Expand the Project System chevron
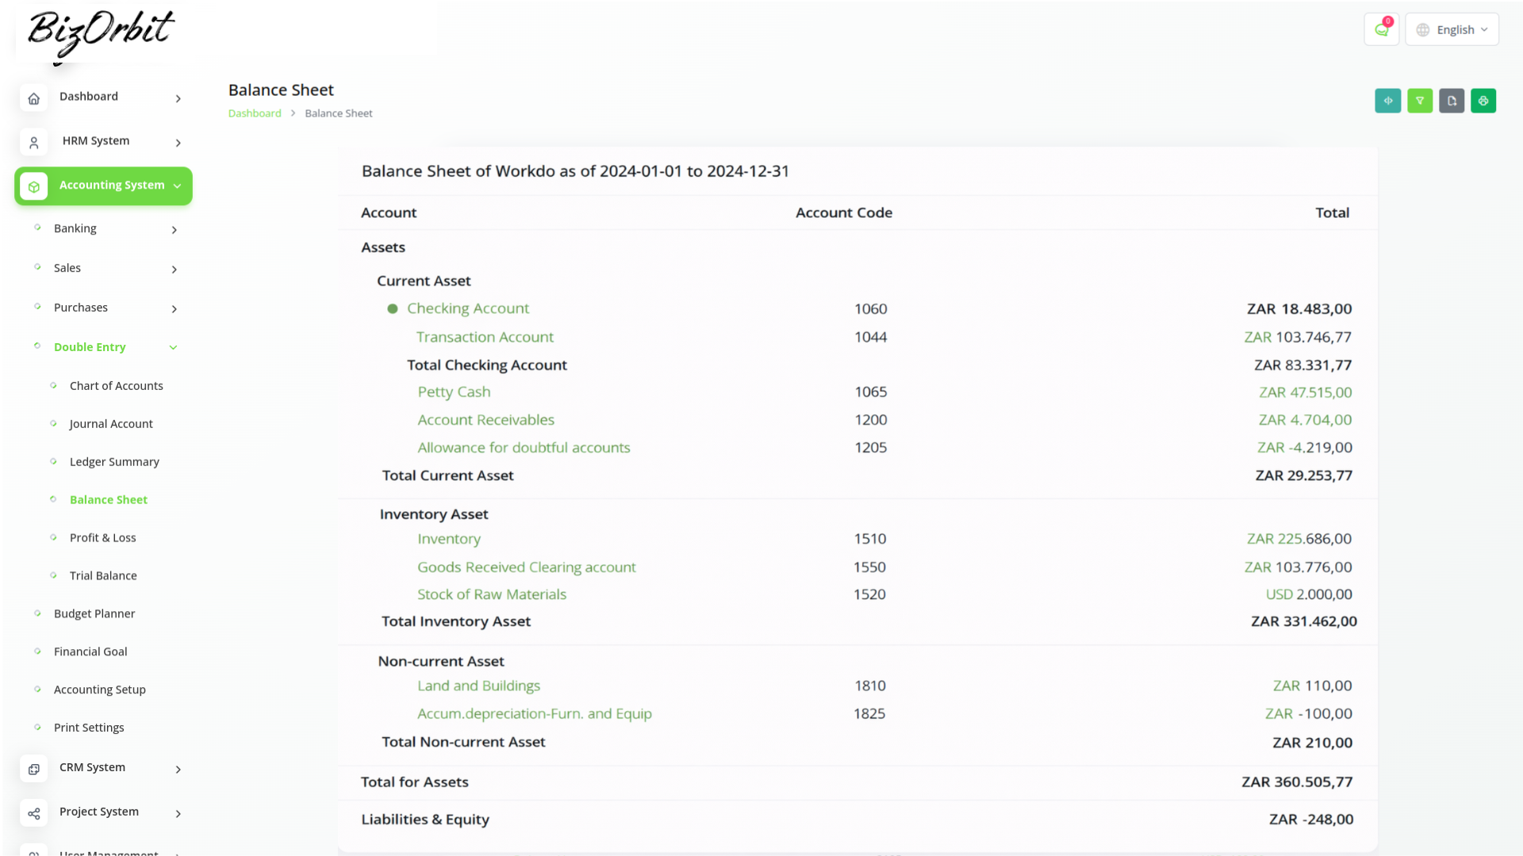The height and width of the screenshot is (856, 1523). 178,813
